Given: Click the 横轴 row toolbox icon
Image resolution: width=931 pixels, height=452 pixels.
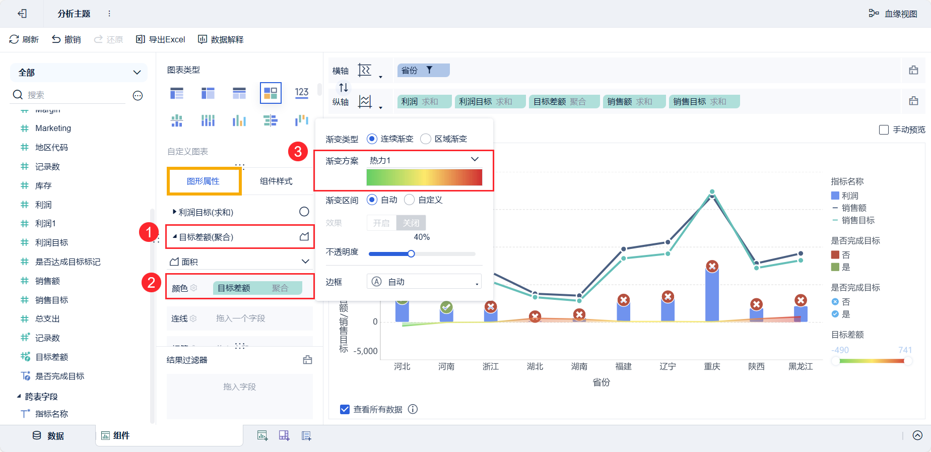Looking at the screenshot, I should [913, 71].
